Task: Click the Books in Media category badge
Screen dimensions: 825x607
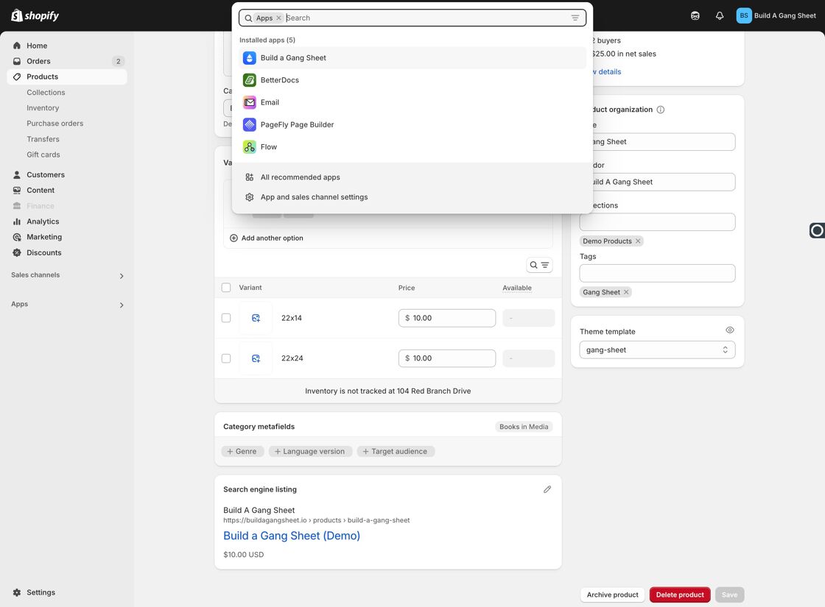Action: pyautogui.click(x=524, y=427)
